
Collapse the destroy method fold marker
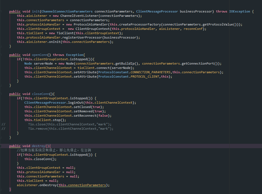pos(1,146)
